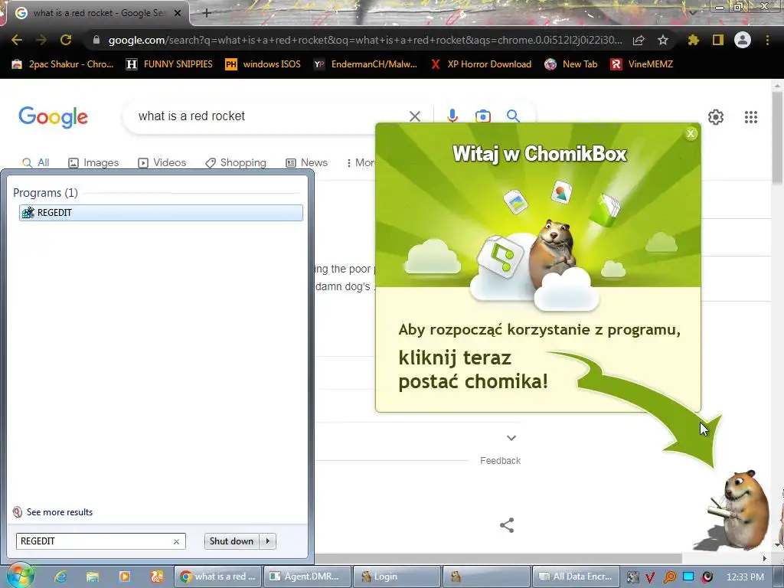Image resolution: width=784 pixels, height=588 pixels.
Task: Open Chrome three-dot menu
Action: 767,40
